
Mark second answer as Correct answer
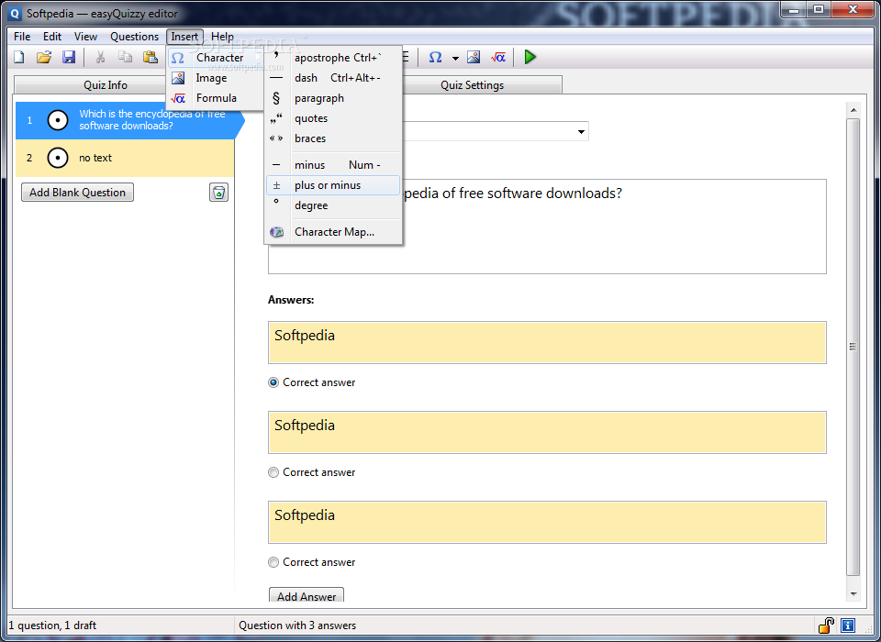click(312, 472)
